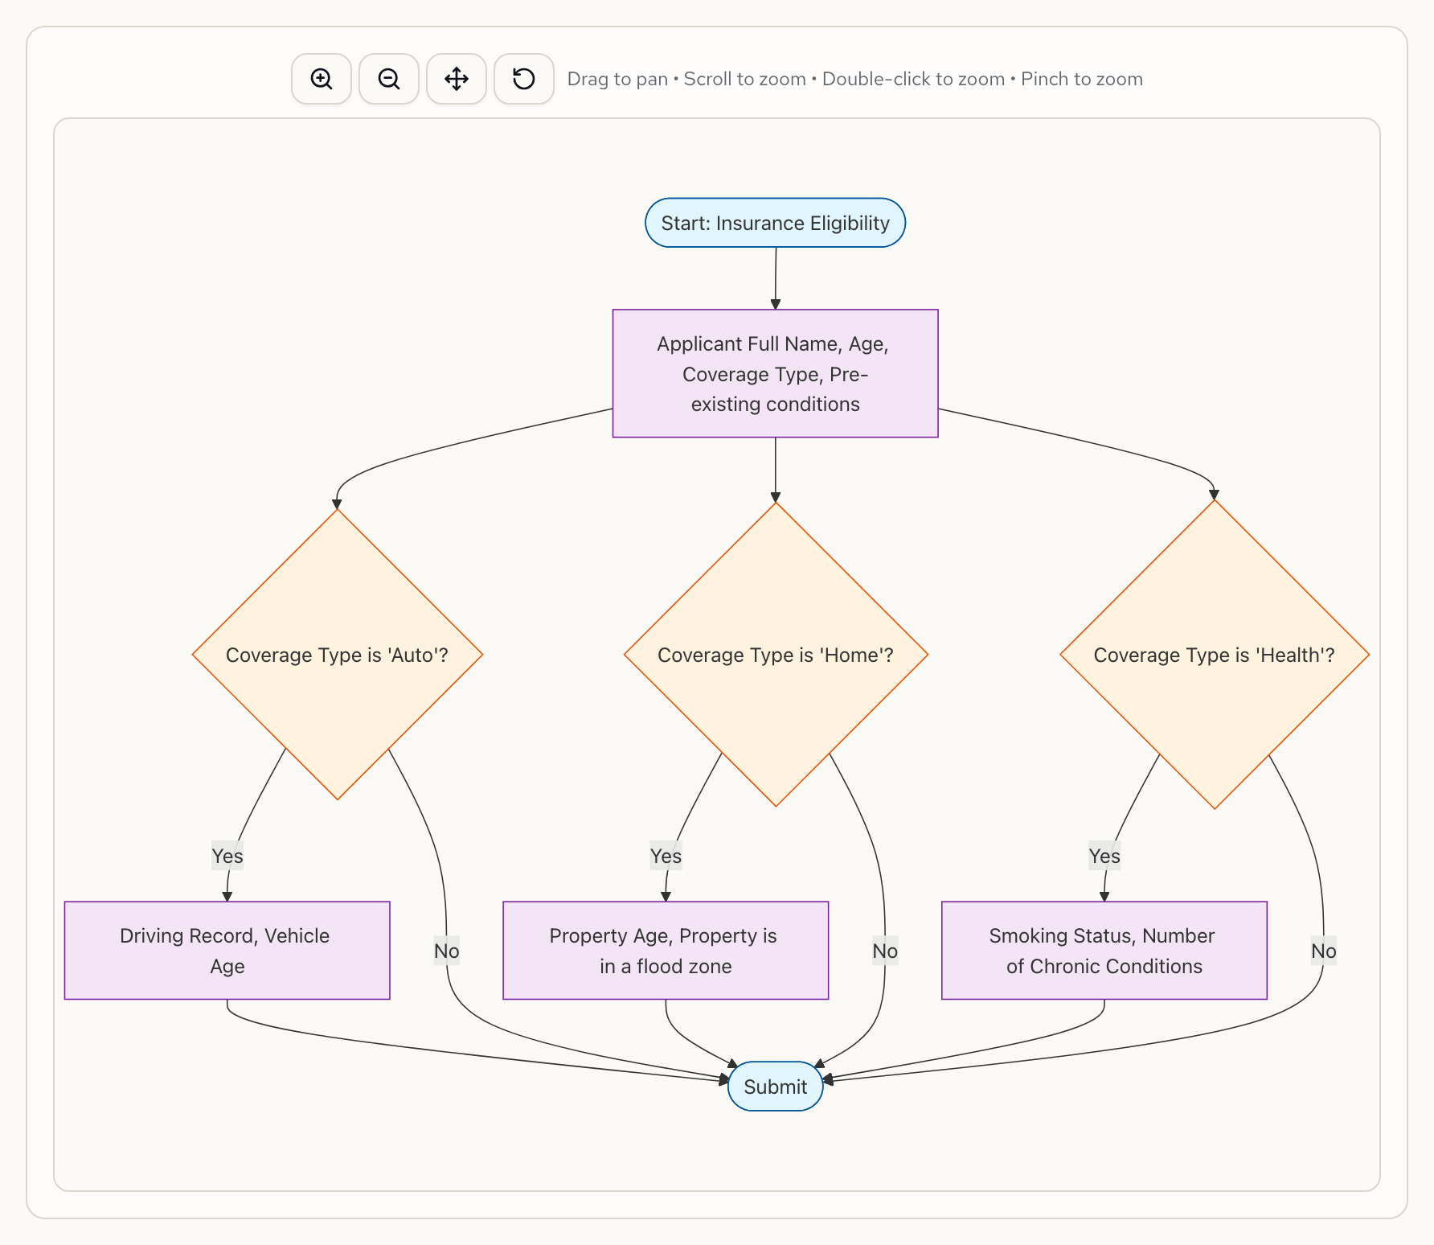The width and height of the screenshot is (1434, 1245).
Task: Click the reset view icon
Action: pyautogui.click(x=523, y=79)
